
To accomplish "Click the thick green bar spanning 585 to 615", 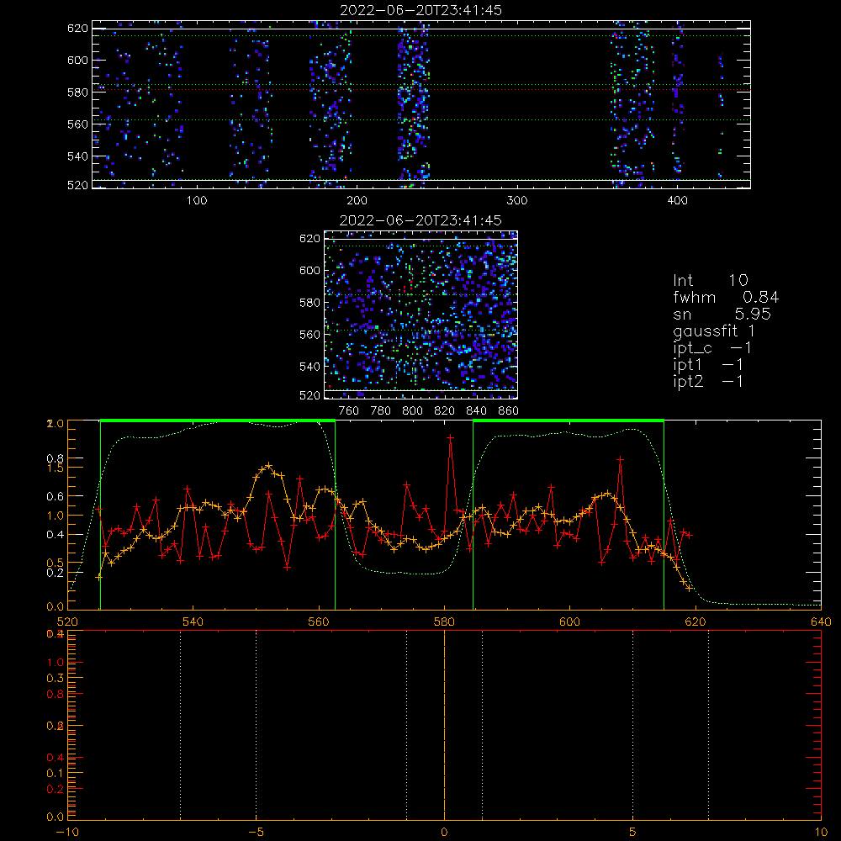I will coord(569,421).
